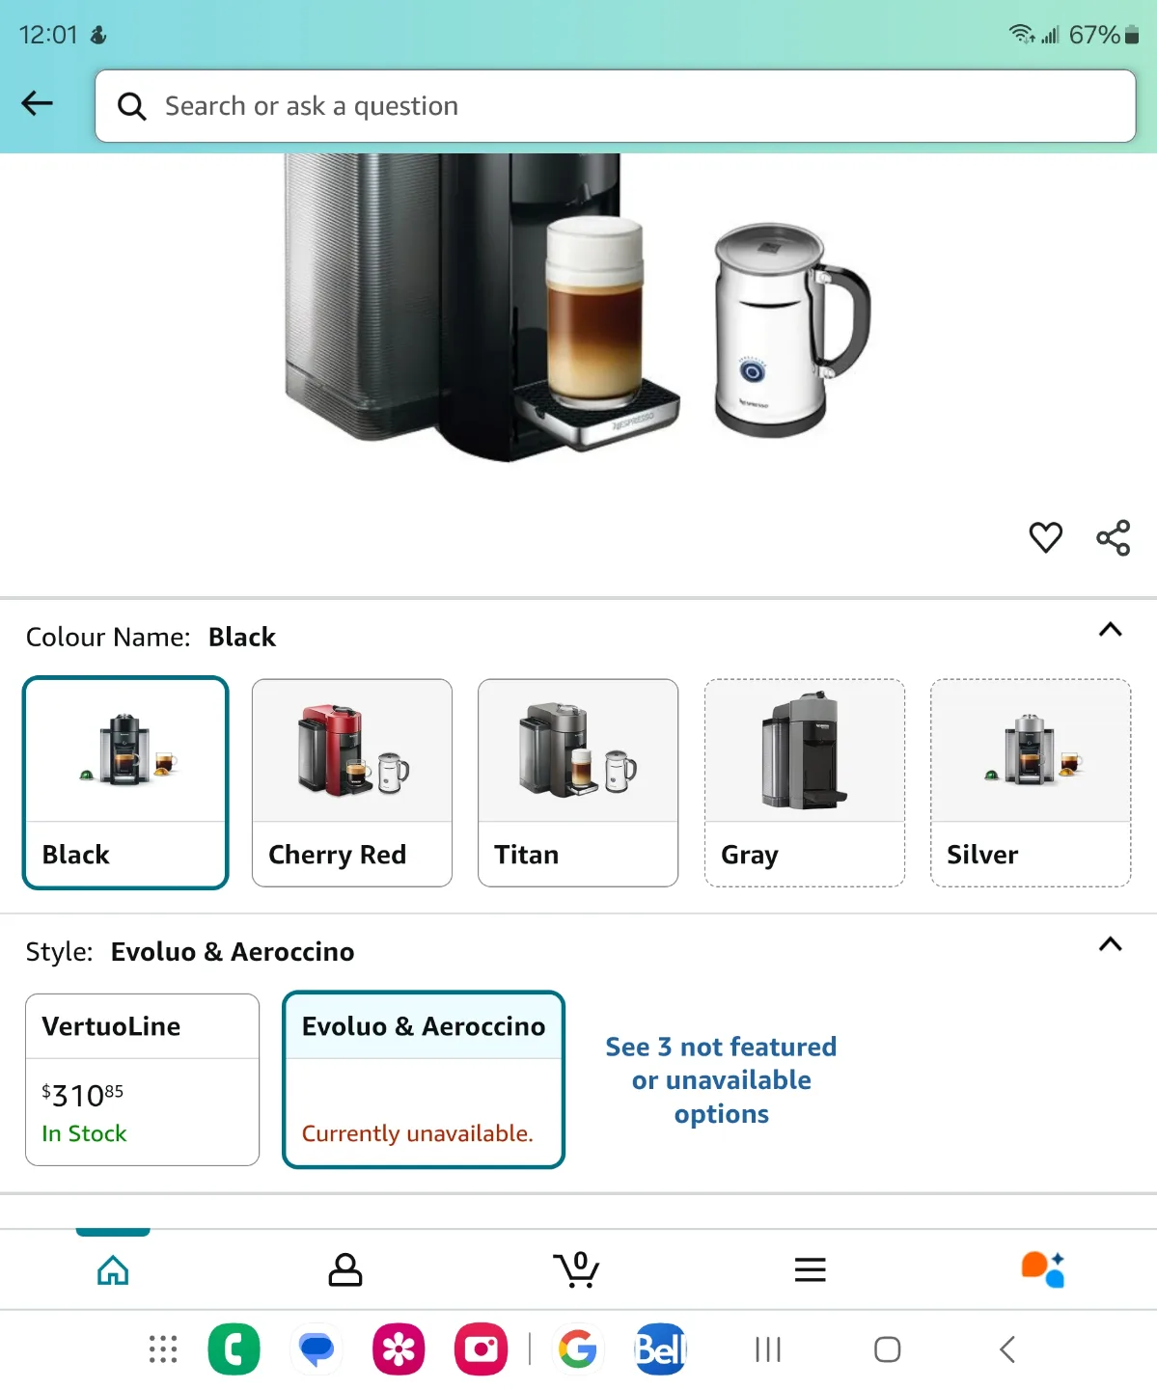Tap the share icon
This screenshot has height=1389, width=1157.
click(1113, 537)
